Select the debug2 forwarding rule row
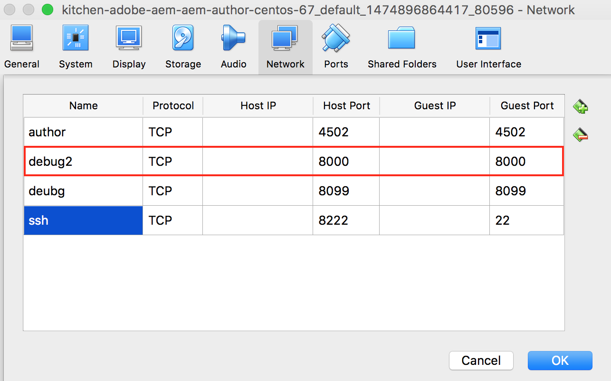This screenshot has height=381, width=611. point(83,162)
